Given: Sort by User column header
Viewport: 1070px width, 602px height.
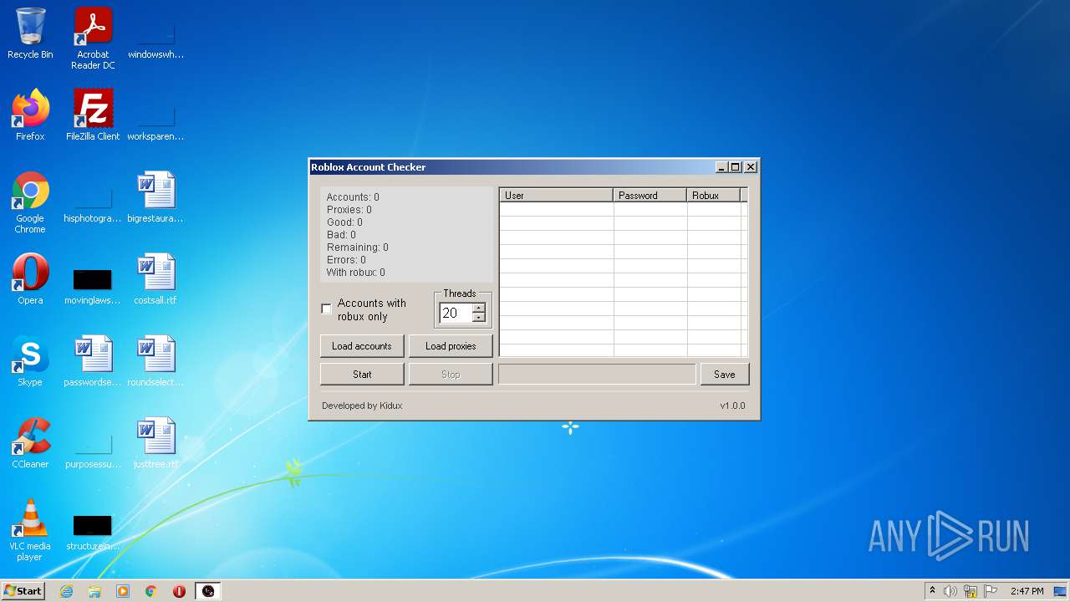Looking at the screenshot, I should pos(557,196).
